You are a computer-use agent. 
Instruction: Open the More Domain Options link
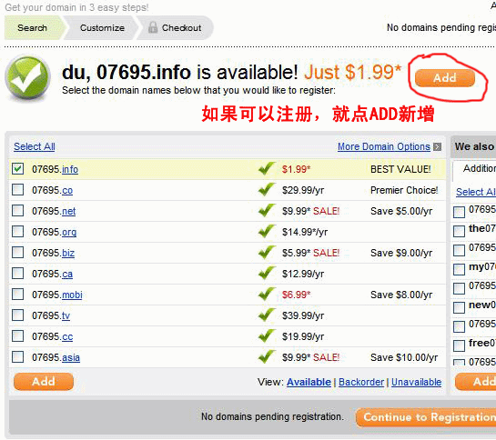coord(384,146)
